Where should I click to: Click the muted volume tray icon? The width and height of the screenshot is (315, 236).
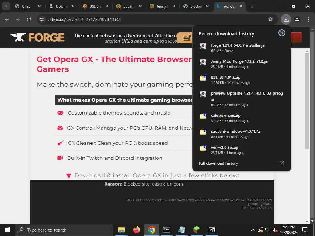(x=275, y=230)
